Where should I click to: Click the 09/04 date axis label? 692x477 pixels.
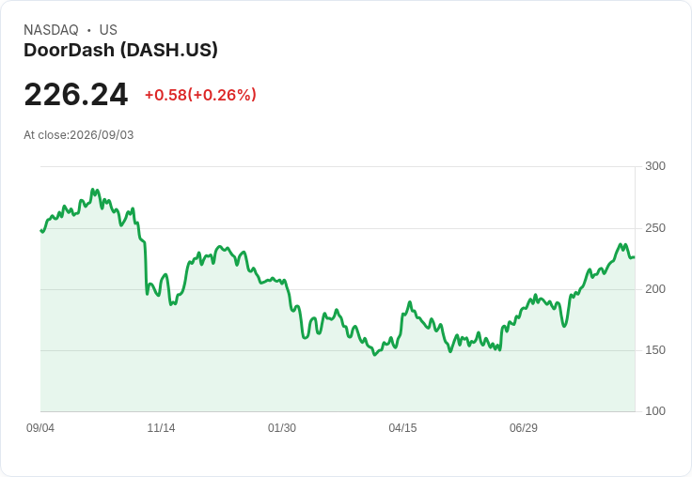point(40,427)
